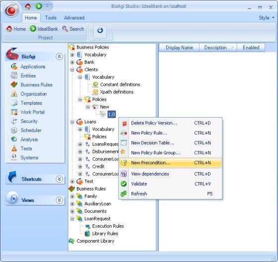Open the Analysis module icon
Viewport: 278px width, 262px height.
(x=14, y=139)
